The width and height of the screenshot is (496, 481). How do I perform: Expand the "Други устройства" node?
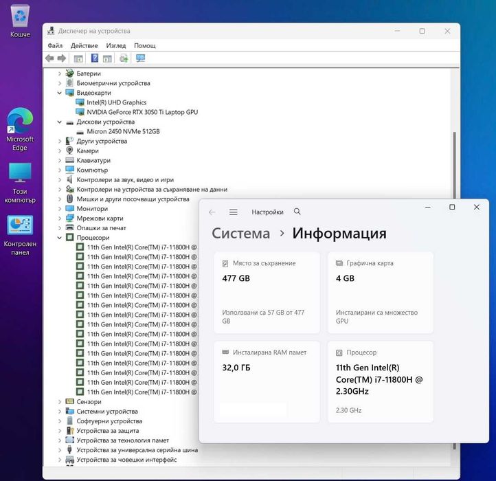[60, 141]
